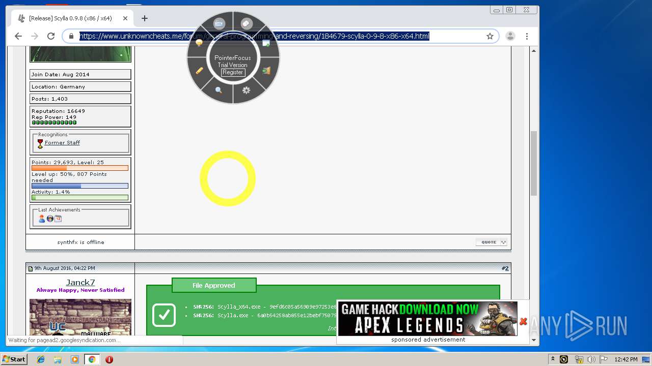Click reputation green pips bar
This screenshot has width=652, height=366.
point(54,123)
